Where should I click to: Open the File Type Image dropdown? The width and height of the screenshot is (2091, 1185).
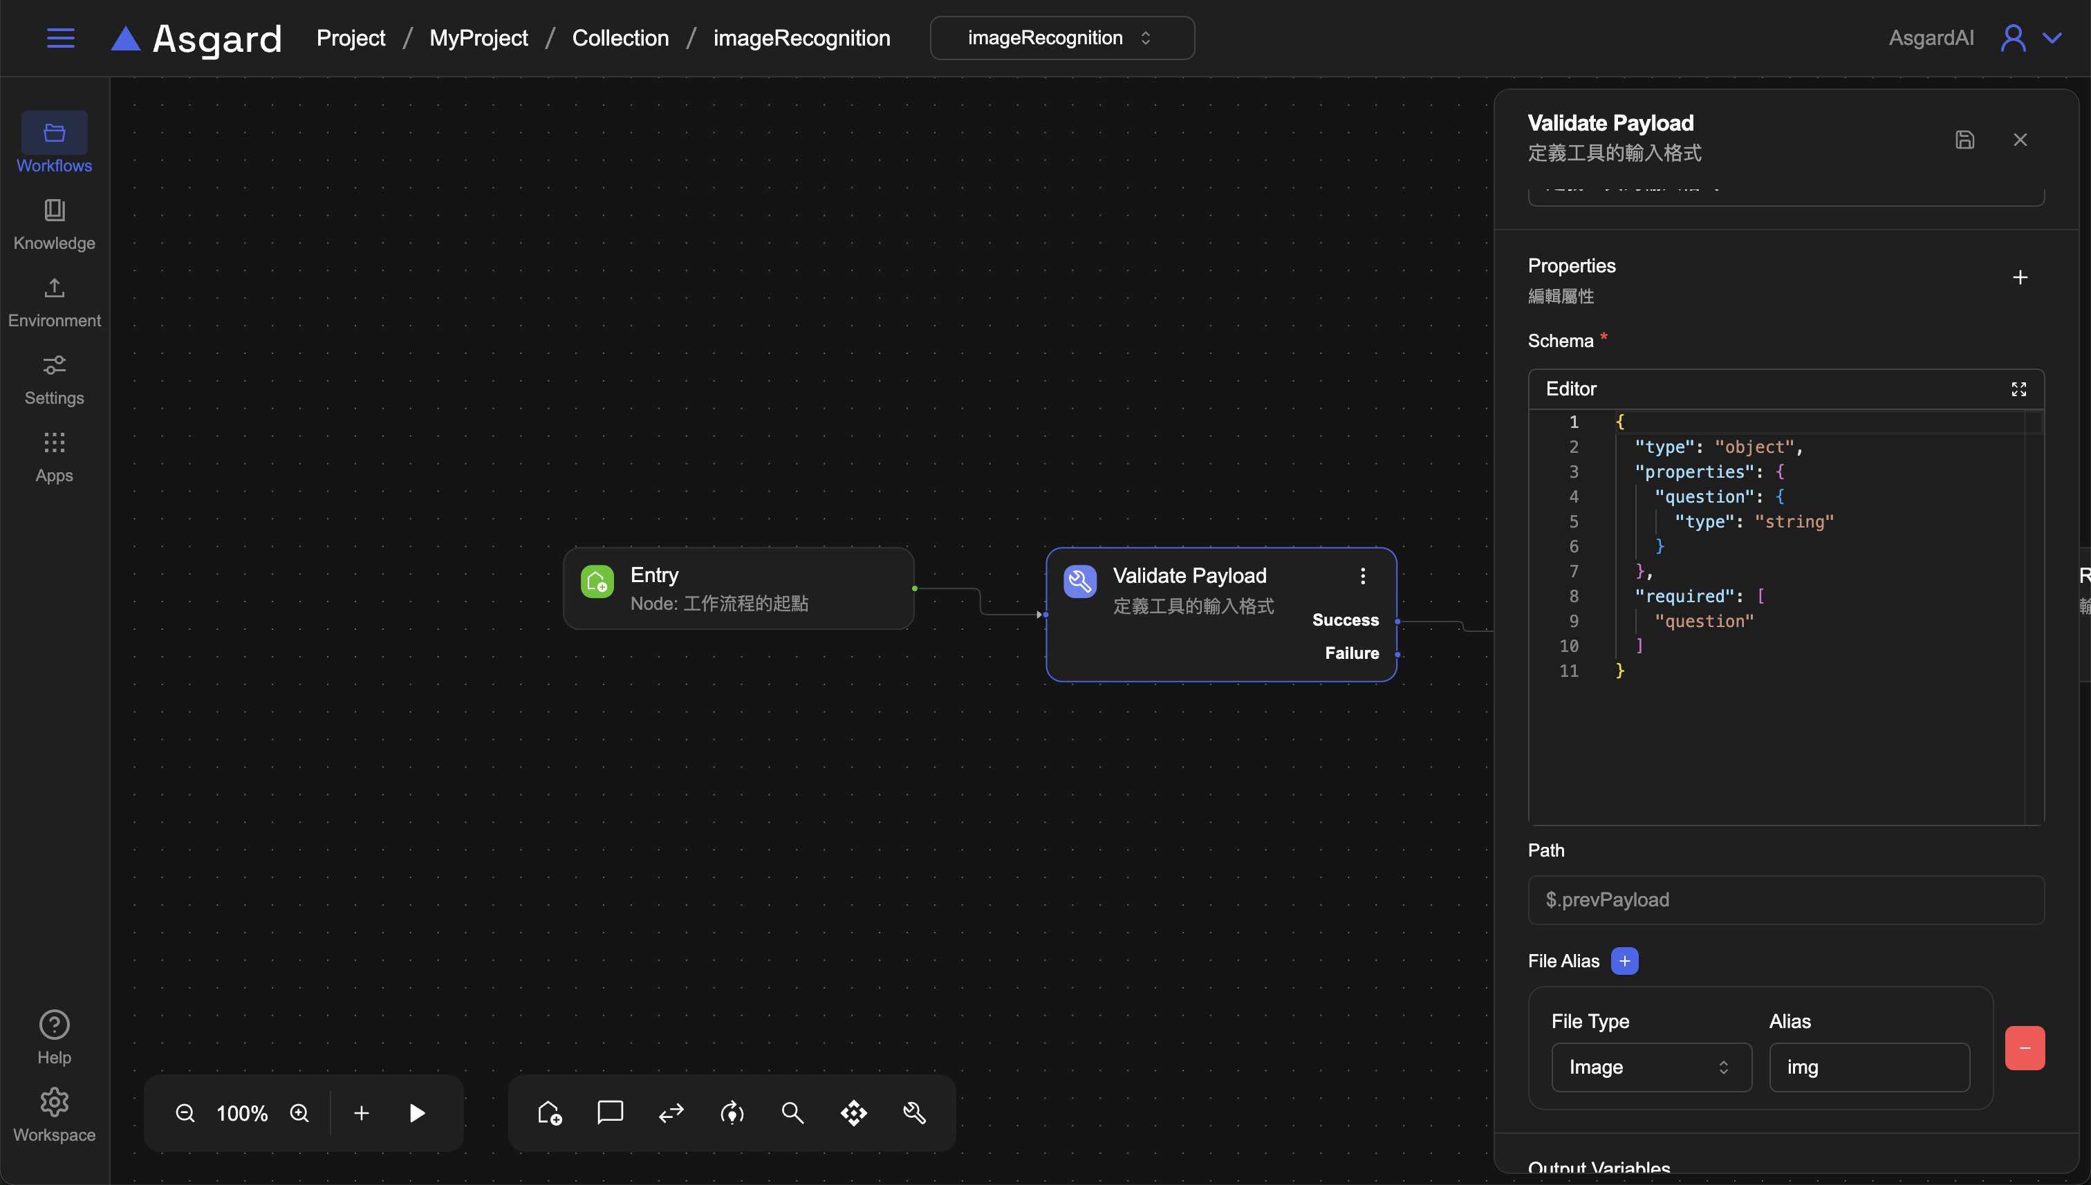point(1650,1067)
